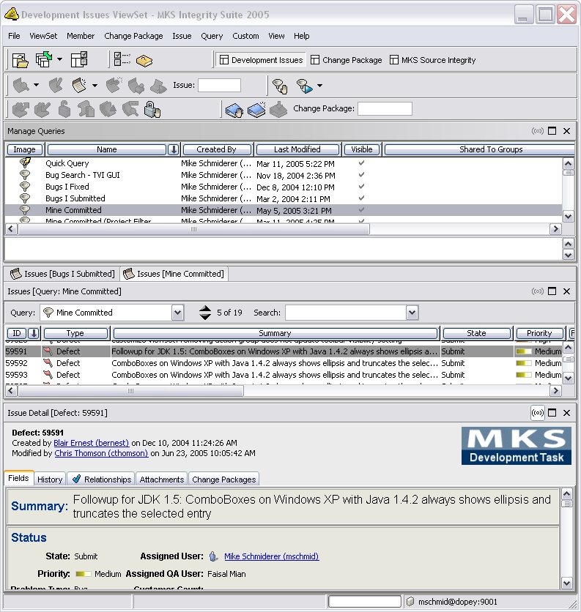
Task: Click the Chris Thomson (cthomson) link
Action: 101,453
